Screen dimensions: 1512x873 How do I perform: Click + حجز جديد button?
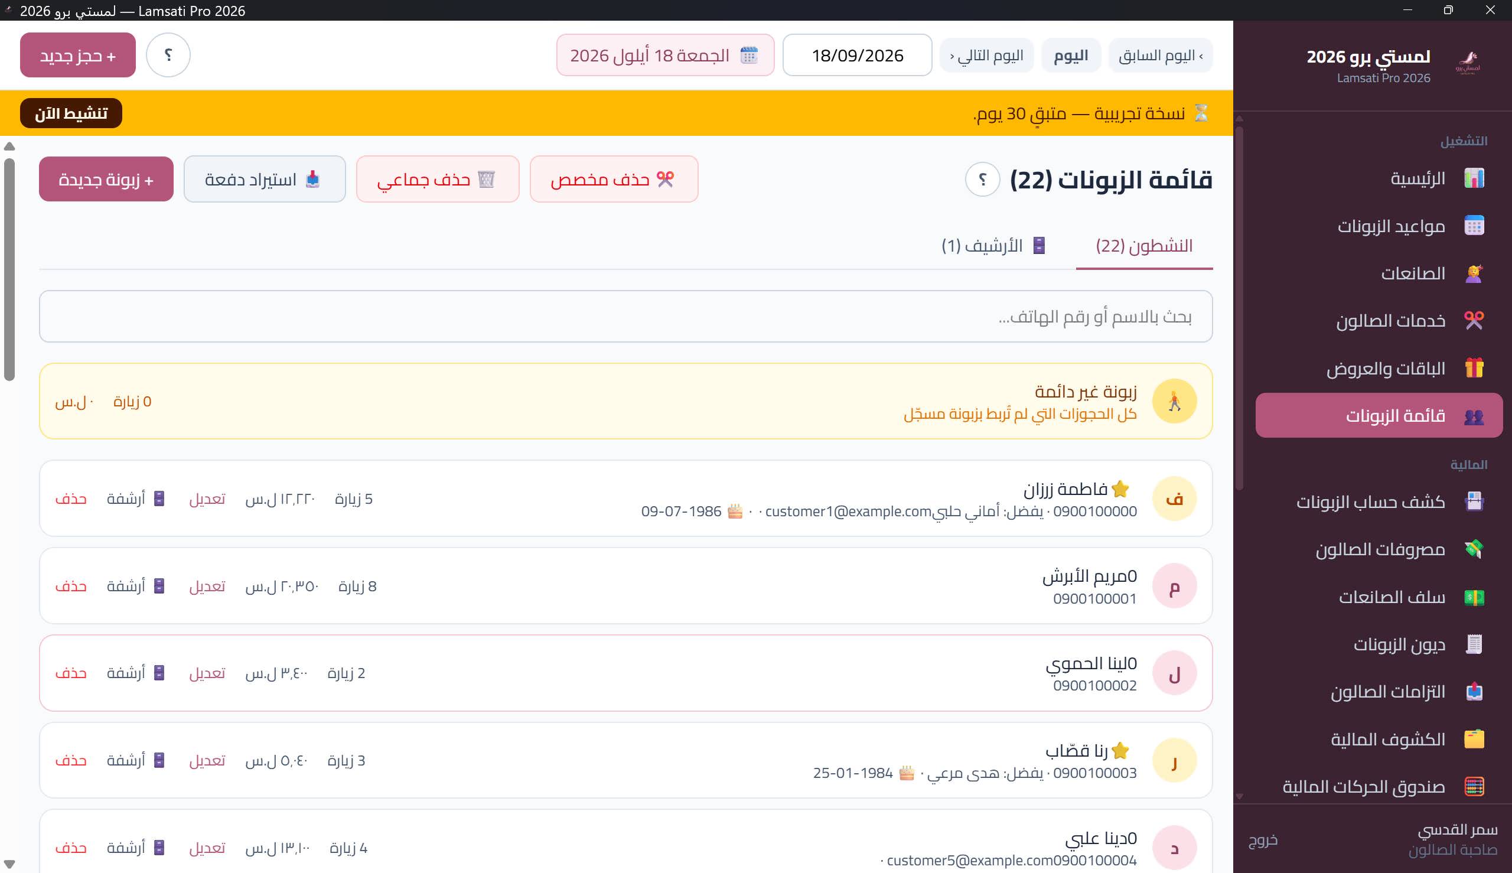(78, 55)
